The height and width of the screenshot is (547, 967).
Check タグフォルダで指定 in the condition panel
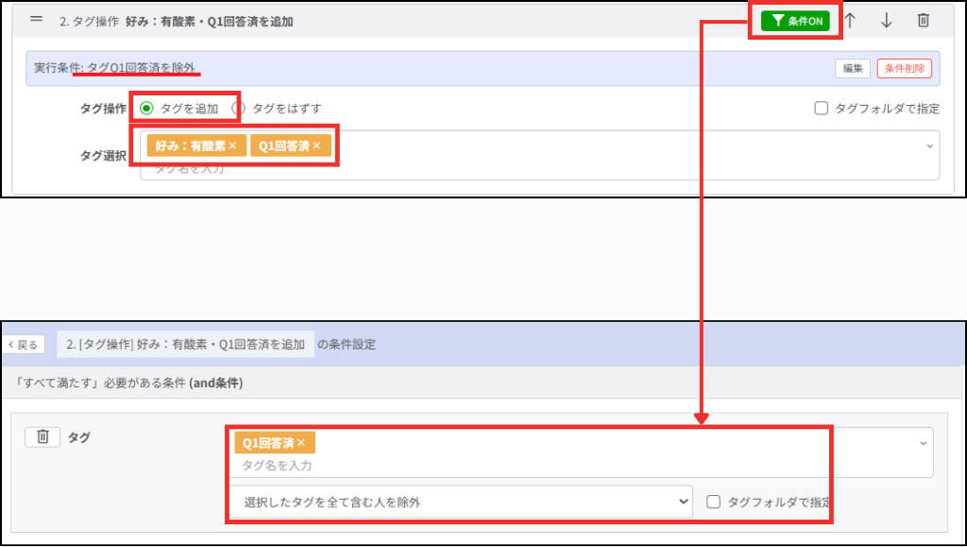pyautogui.click(x=714, y=502)
